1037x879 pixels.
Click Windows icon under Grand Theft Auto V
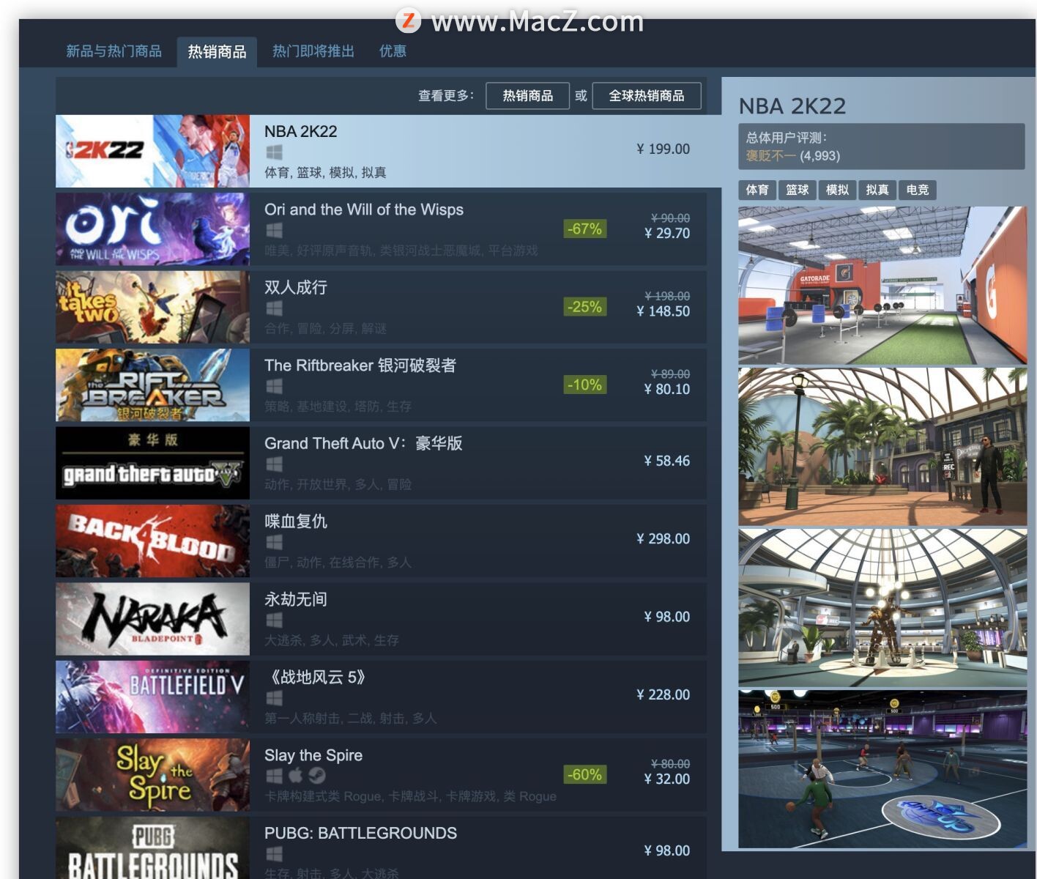point(274,464)
